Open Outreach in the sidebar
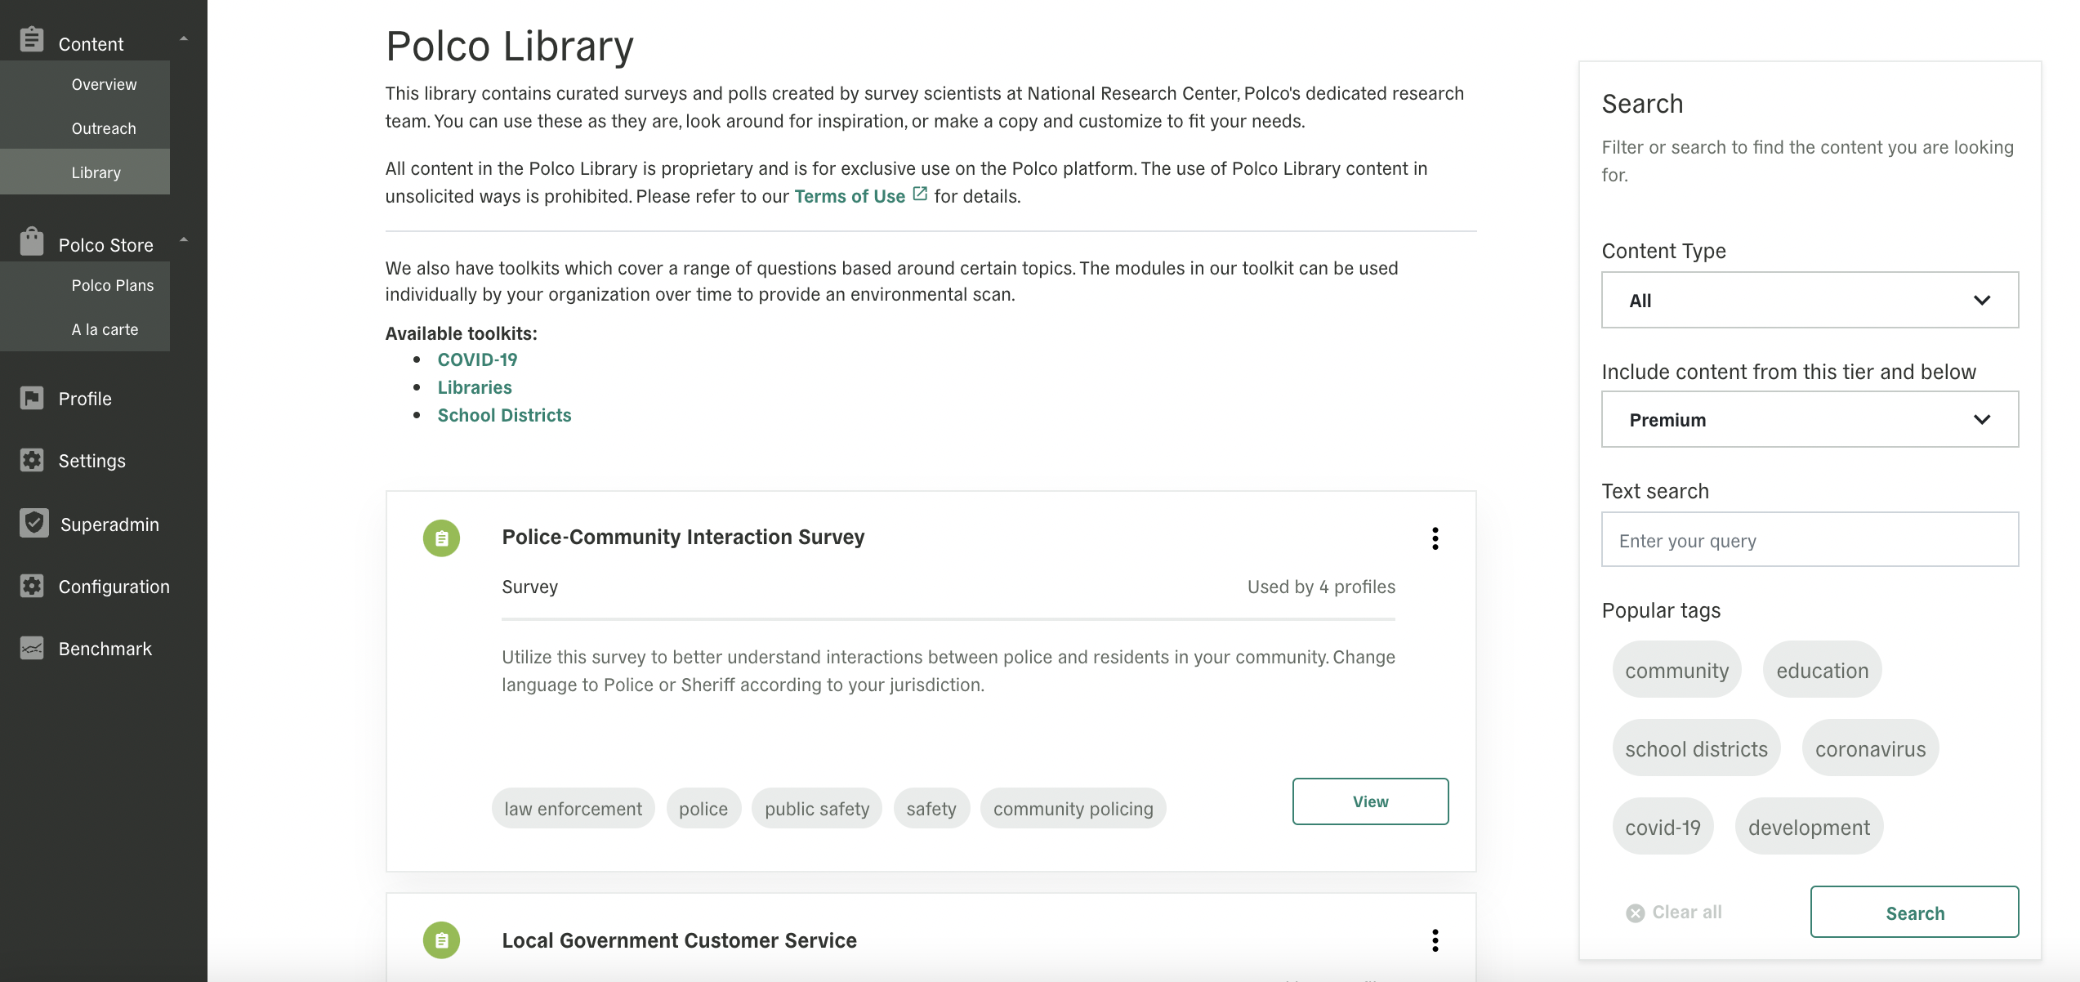This screenshot has width=2080, height=982. 104,128
